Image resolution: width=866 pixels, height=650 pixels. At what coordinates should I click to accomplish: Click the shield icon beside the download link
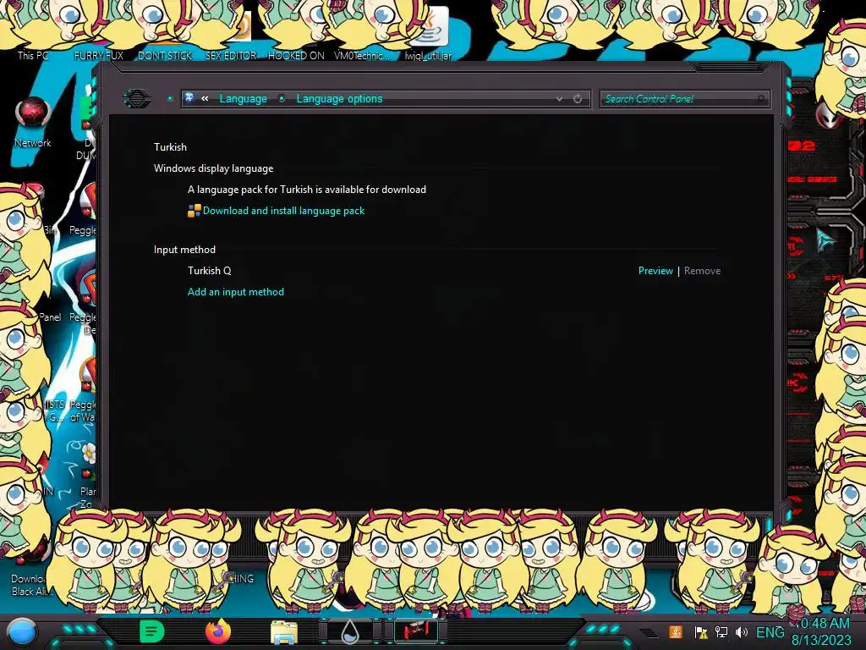pyautogui.click(x=194, y=211)
